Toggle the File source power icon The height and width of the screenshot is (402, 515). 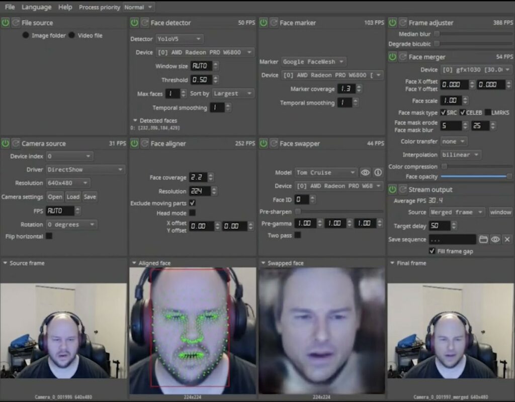click(5, 23)
